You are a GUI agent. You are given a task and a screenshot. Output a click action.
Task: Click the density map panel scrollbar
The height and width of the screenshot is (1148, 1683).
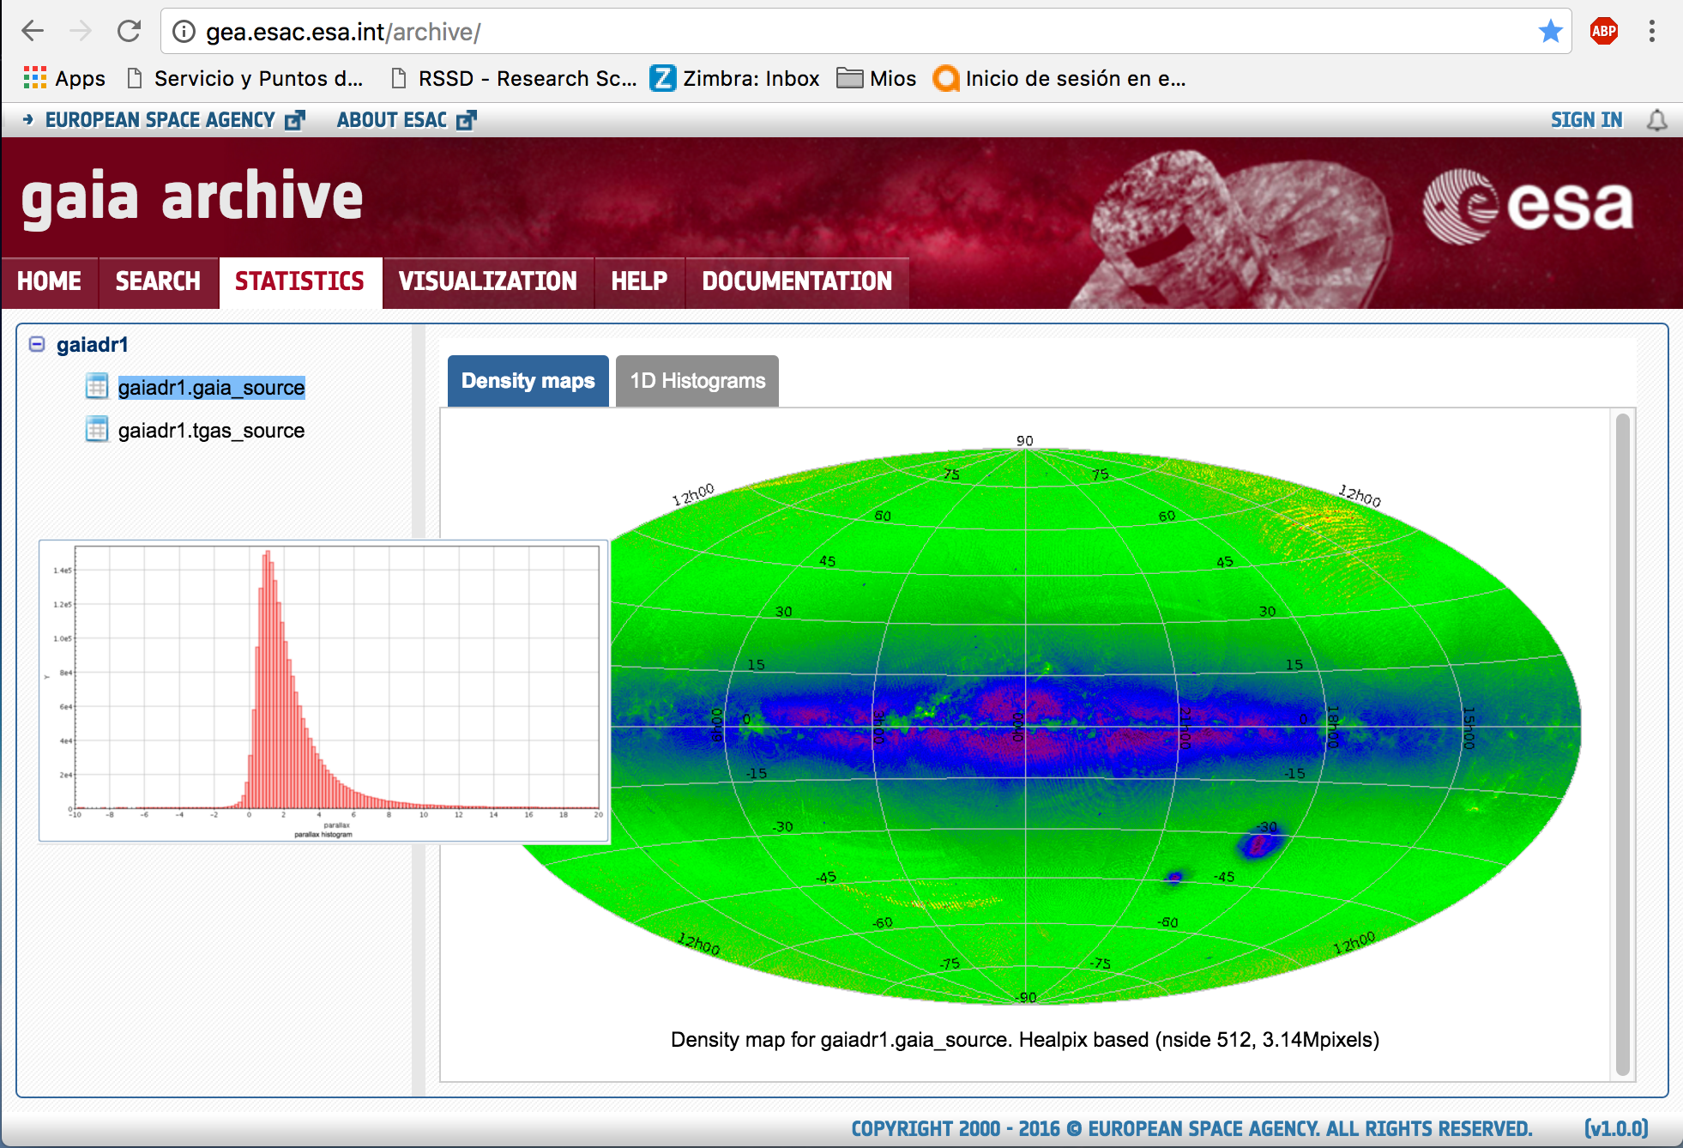click(x=1622, y=744)
